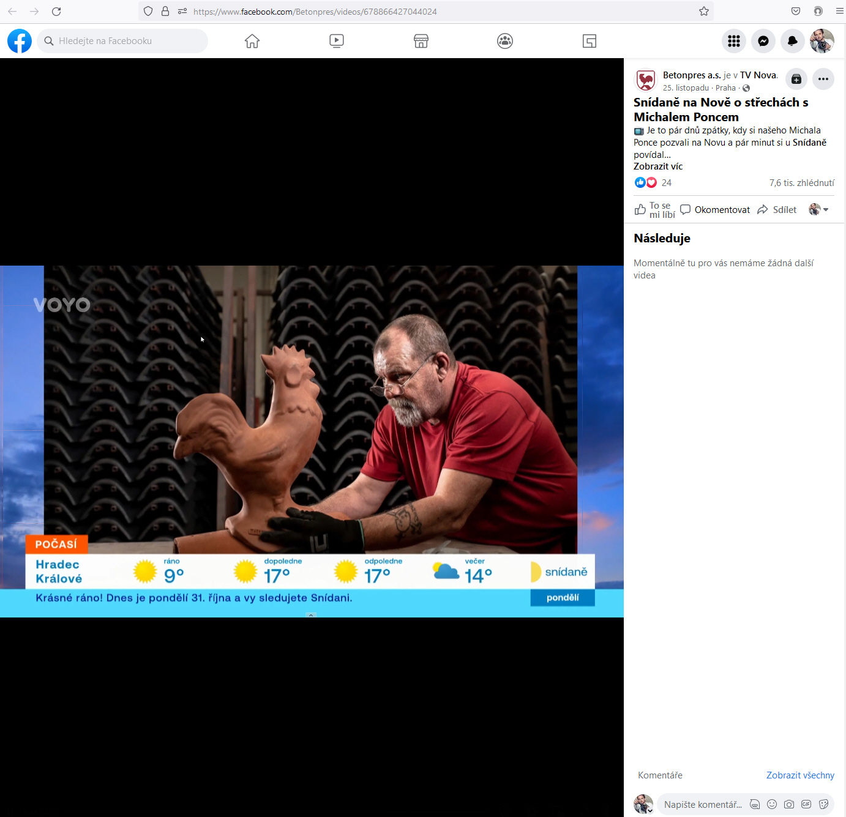Image resolution: width=846 pixels, height=817 pixels.
Task: Insert avatar sticker in comment
Action: click(x=755, y=804)
